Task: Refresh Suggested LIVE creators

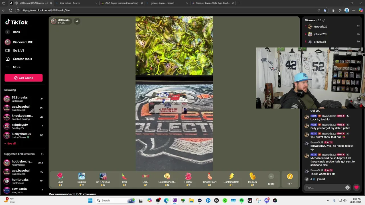Action: pos(42,154)
